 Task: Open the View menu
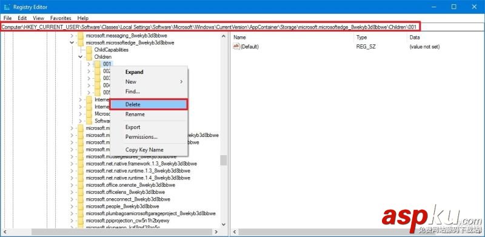tap(38, 18)
